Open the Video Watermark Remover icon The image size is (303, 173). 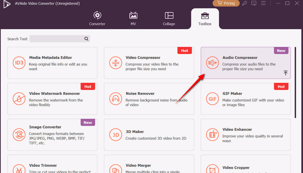point(19,99)
